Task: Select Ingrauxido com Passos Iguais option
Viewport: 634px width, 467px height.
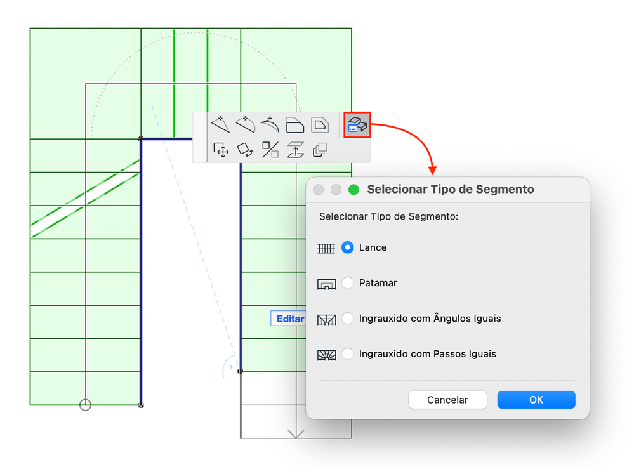Action: point(347,354)
